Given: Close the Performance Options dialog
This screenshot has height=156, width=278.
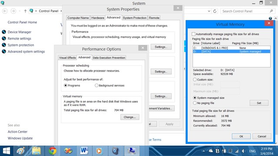Looking at the screenshot, I should 143,48.
